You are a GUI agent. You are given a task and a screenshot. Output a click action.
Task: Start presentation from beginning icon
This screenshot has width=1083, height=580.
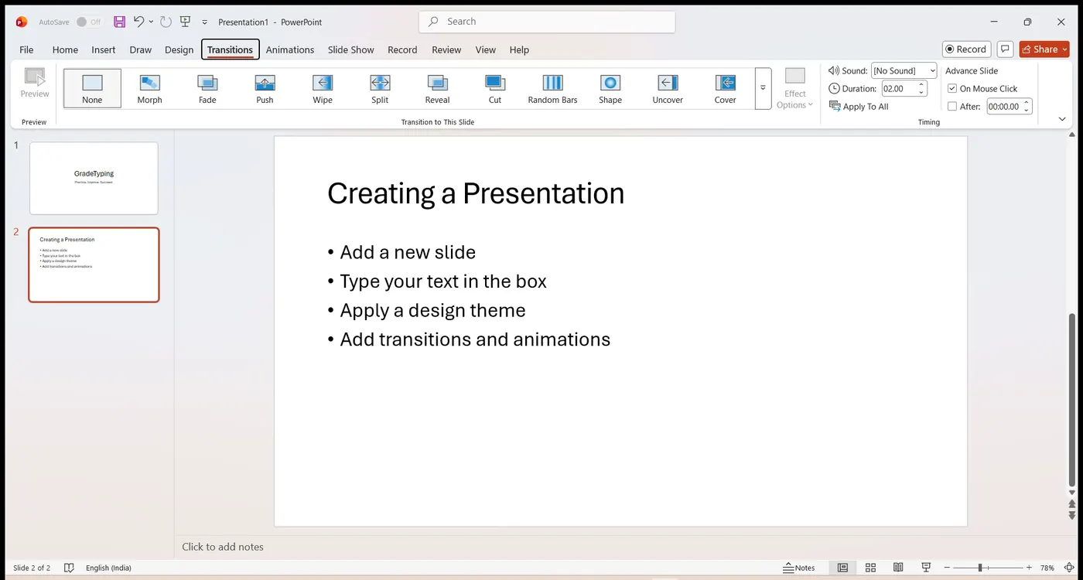pos(185,22)
